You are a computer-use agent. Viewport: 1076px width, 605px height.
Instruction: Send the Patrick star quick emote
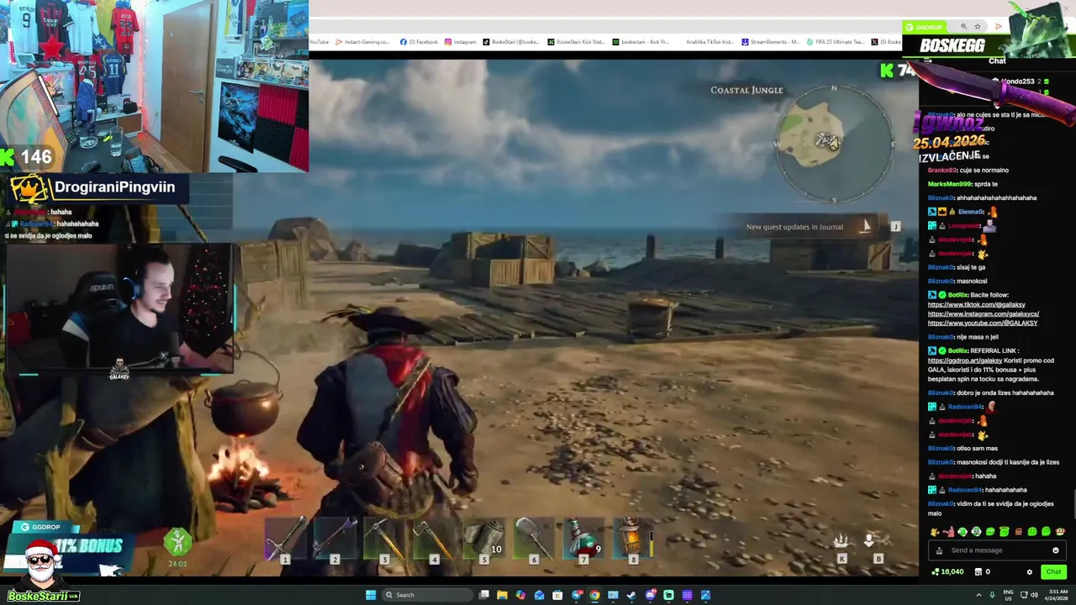949,532
